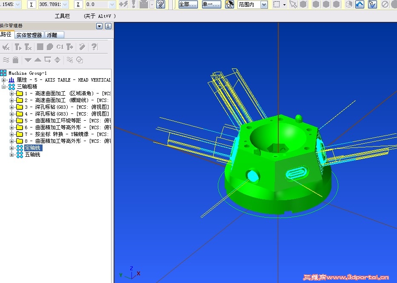This screenshot has width=397, height=283.
Task: Click the Z coordinate label button
Action: pos(78,5)
